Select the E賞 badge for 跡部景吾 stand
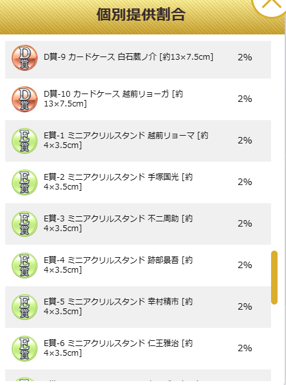The height and width of the screenshot is (385, 286). pyautogui.click(x=25, y=265)
